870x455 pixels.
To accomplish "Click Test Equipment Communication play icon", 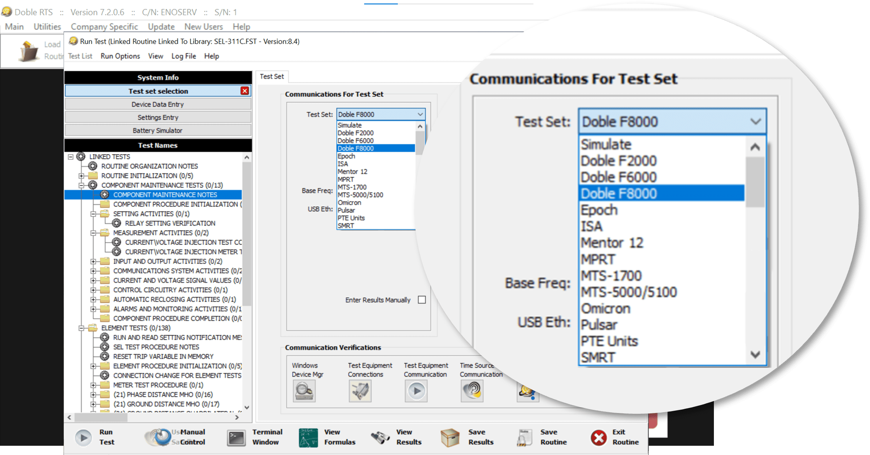I will [416, 391].
